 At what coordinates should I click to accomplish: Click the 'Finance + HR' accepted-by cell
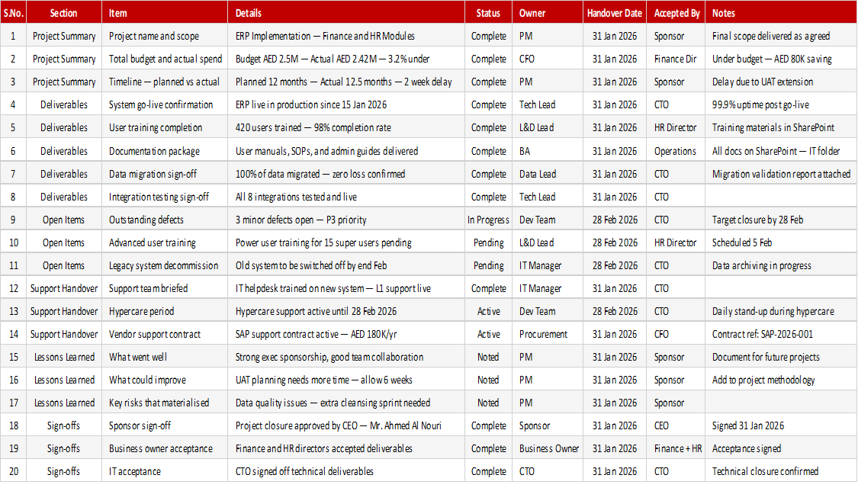point(676,449)
